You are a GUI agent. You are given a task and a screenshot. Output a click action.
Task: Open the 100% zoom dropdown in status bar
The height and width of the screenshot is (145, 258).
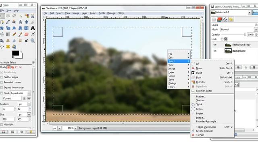[76, 128]
